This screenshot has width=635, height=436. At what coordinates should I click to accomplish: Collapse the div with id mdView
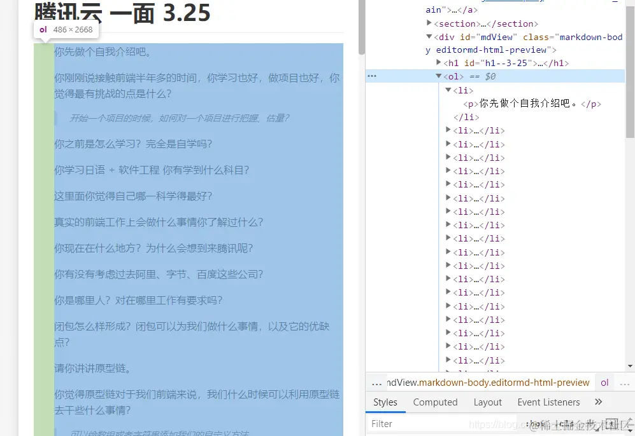click(x=430, y=36)
